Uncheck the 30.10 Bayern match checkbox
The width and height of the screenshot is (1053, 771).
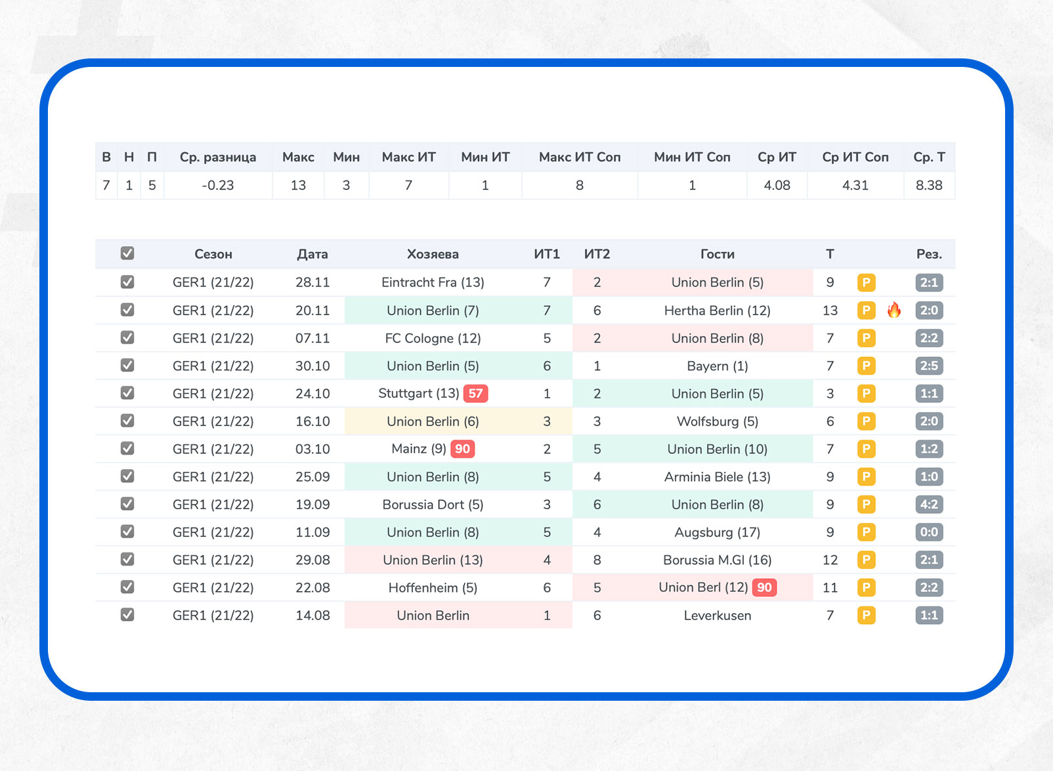click(127, 365)
